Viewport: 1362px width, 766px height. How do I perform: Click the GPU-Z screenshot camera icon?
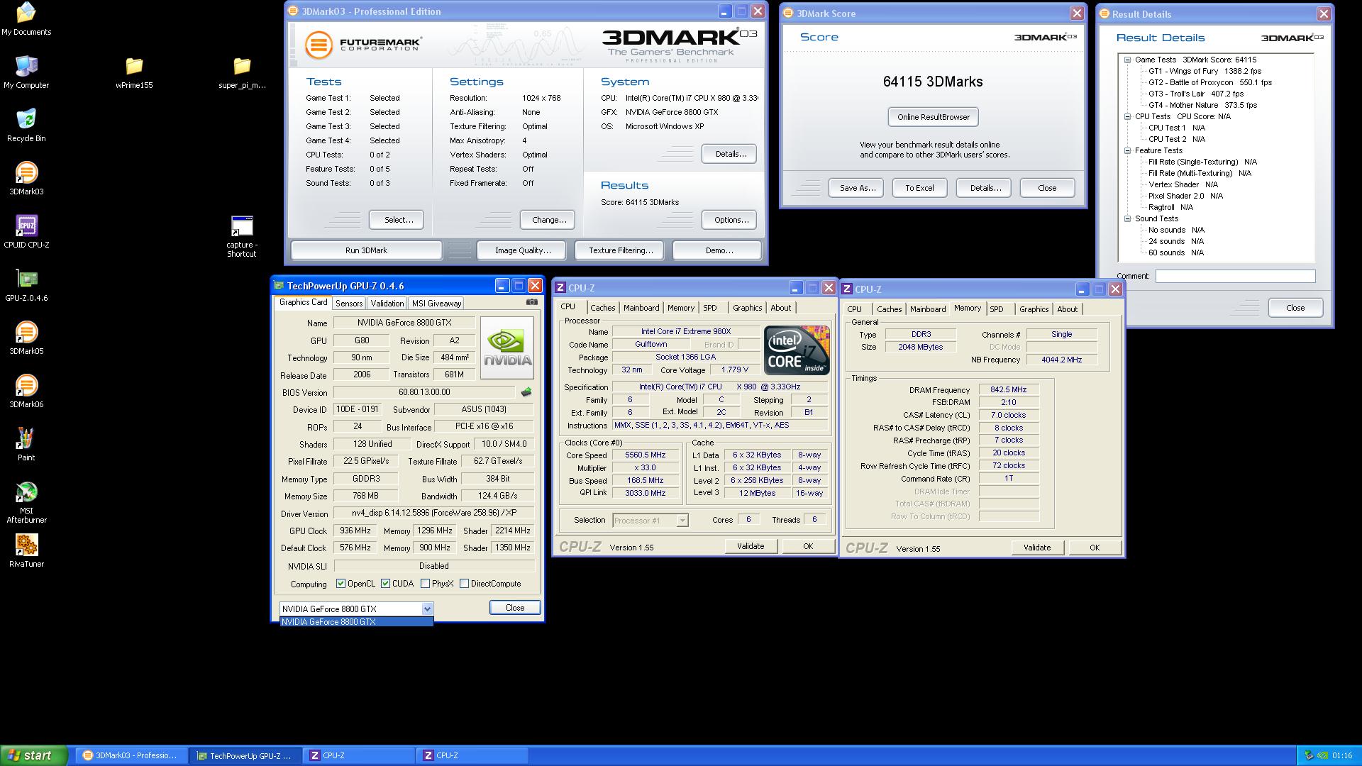click(531, 302)
